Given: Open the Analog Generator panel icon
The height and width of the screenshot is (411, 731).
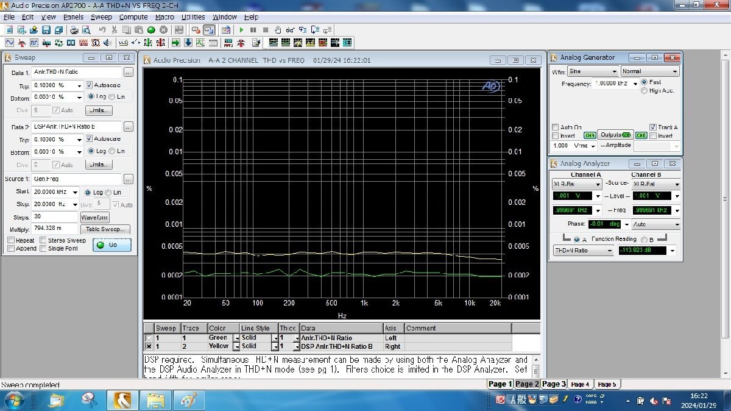Looking at the screenshot, I should [x=10, y=43].
